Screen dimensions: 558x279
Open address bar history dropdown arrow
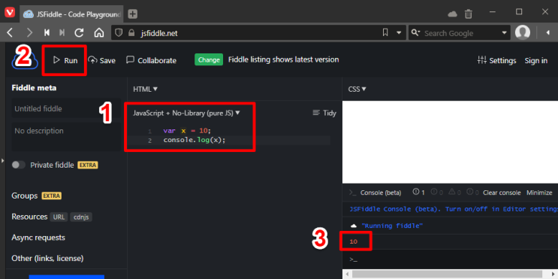point(399,33)
